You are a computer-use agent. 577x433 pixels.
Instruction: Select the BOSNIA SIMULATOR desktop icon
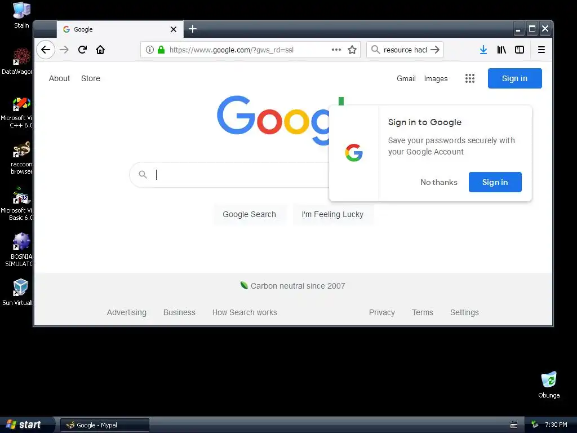point(19,250)
